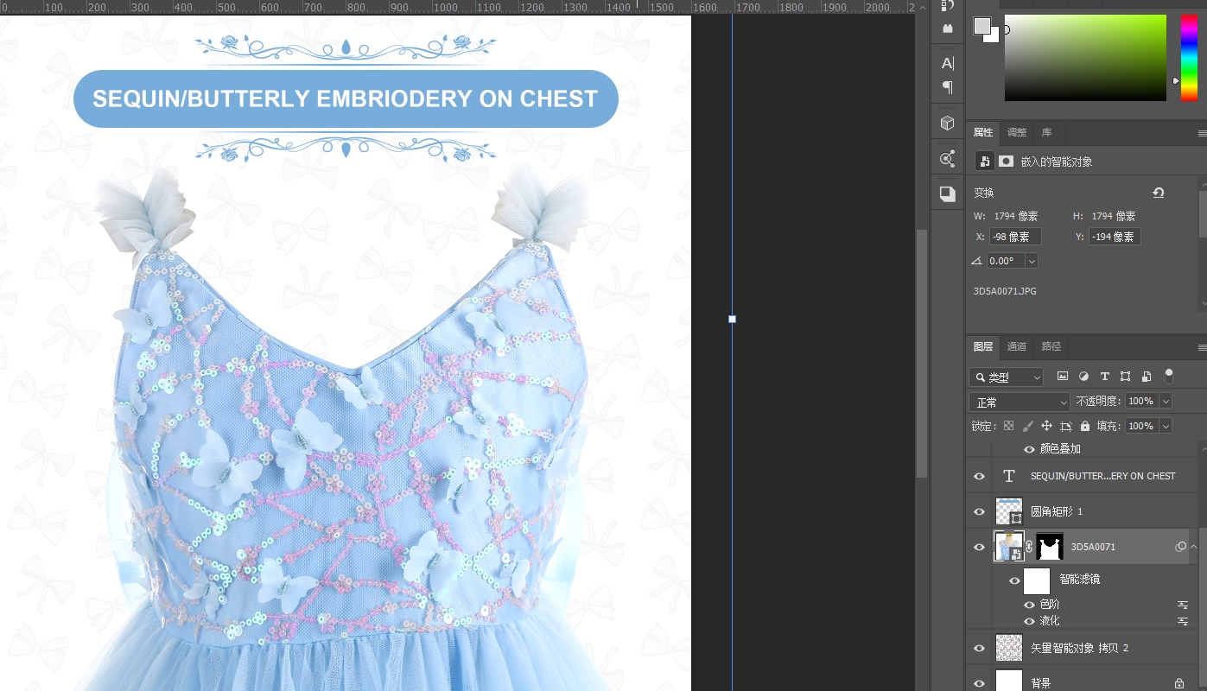Select the layer mask icon in Properties
The height and width of the screenshot is (691, 1207).
(1006, 162)
